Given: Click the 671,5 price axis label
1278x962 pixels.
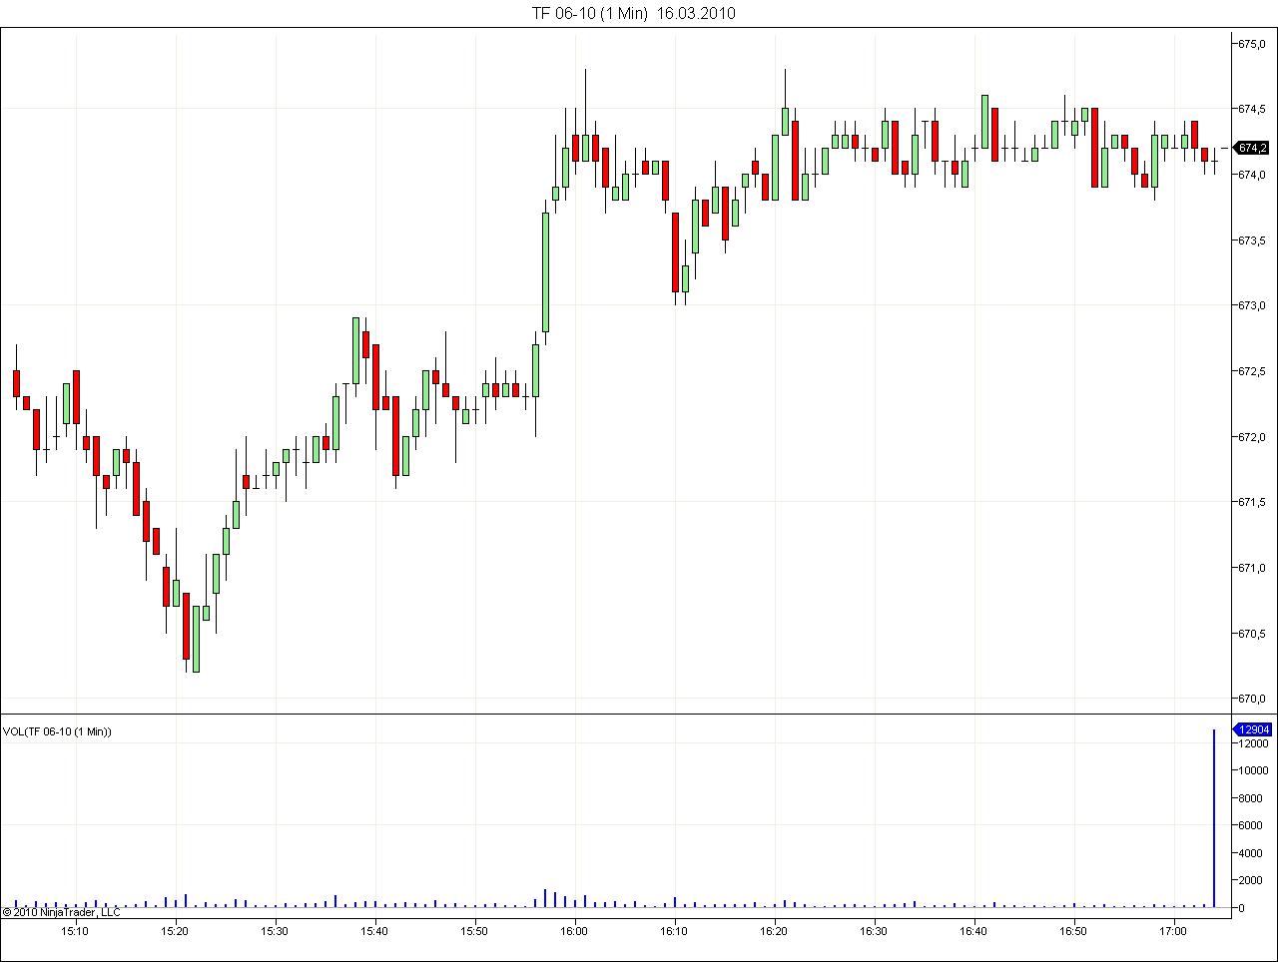Looking at the screenshot, I should [x=1252, y=502].
